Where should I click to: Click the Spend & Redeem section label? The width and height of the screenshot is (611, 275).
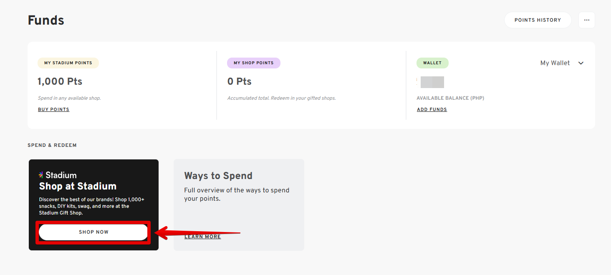[x=52, y=145]
